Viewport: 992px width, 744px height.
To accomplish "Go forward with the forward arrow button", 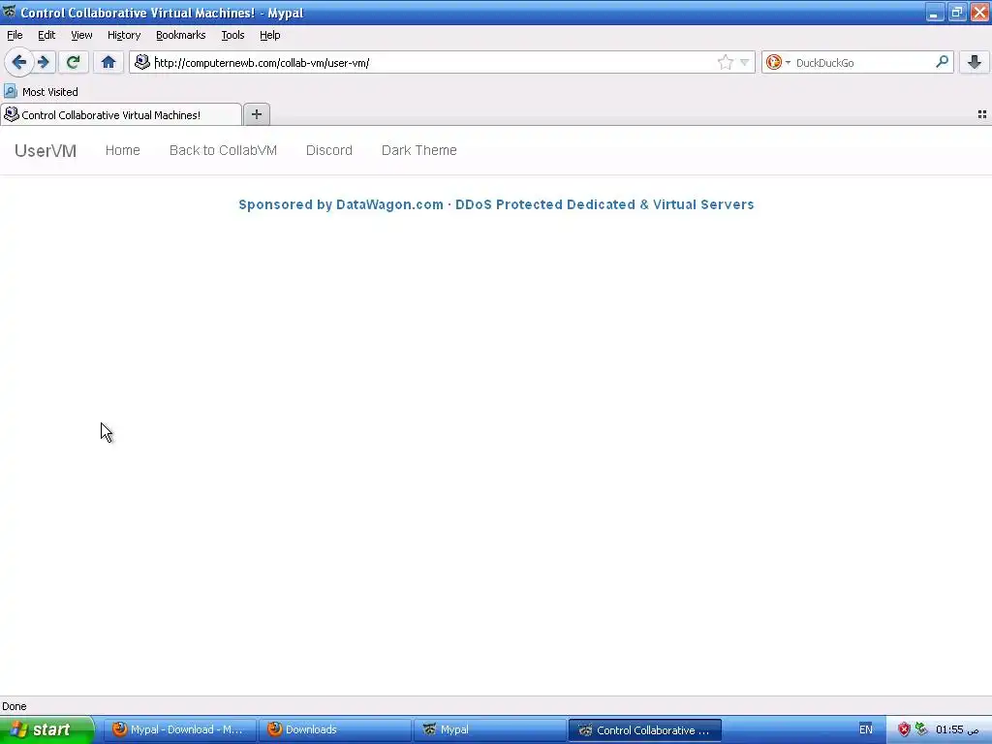I will click(x=44, y=62).
